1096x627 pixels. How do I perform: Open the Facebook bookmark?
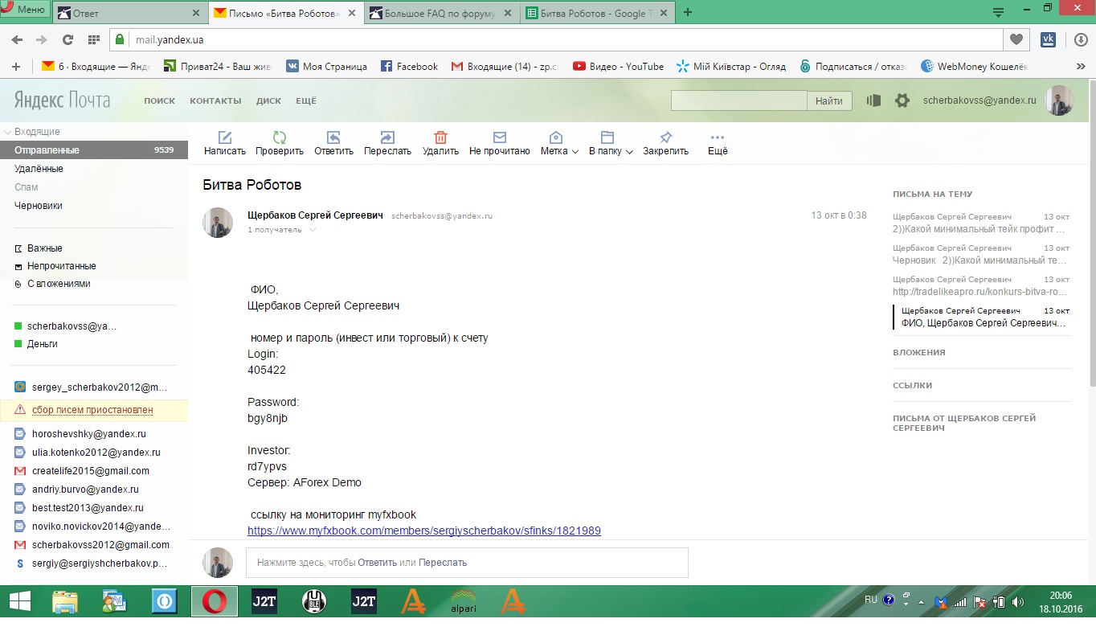[x=409, y=67]
